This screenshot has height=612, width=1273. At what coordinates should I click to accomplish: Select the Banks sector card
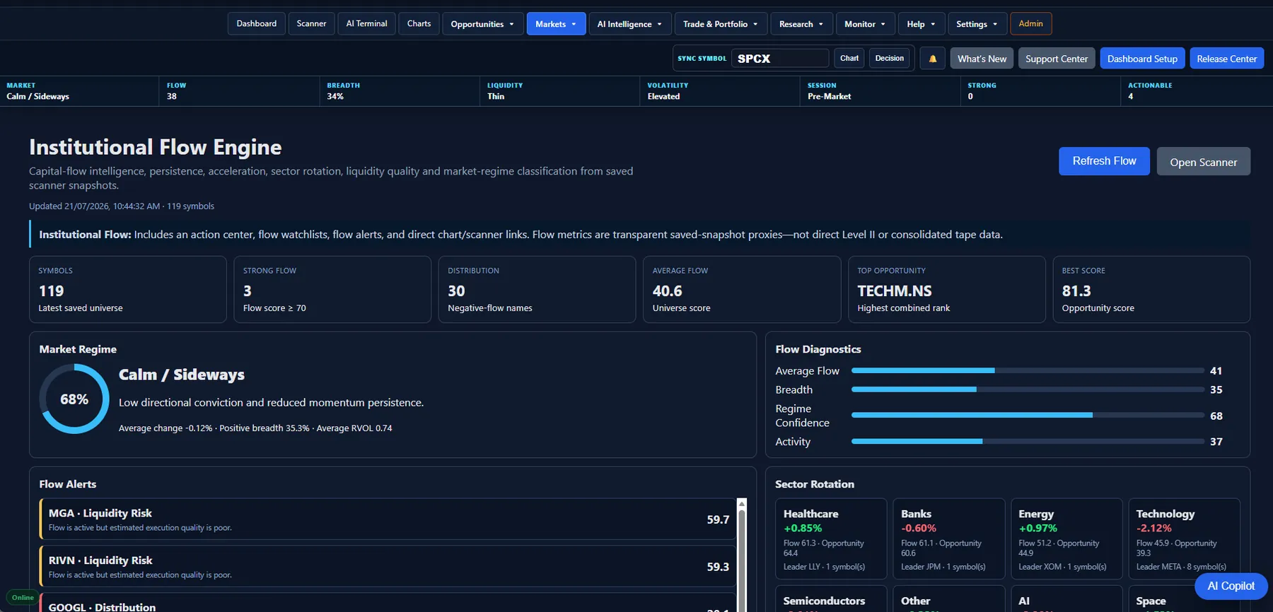pos(948,539)
